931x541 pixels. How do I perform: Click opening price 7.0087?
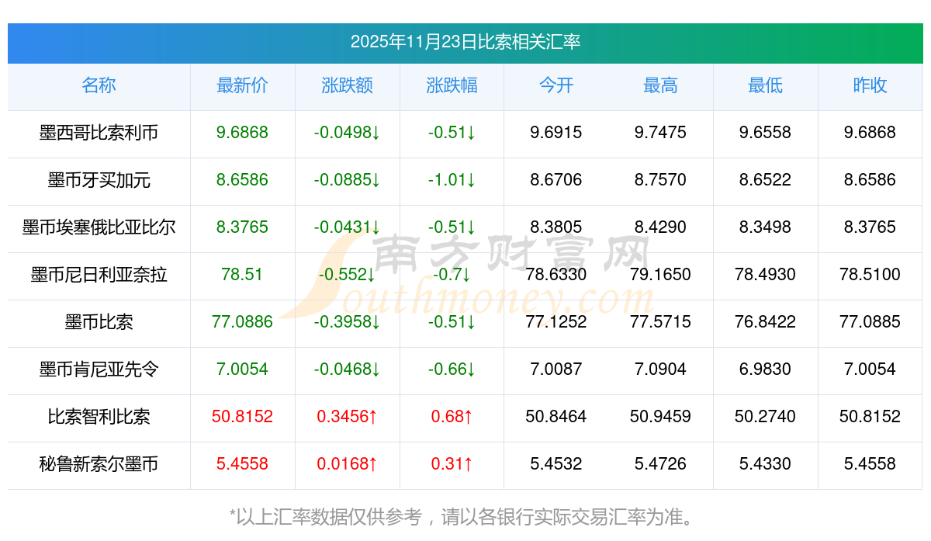(x=556, y=369)
